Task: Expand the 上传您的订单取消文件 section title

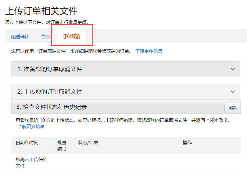Action: pos(50,92)
